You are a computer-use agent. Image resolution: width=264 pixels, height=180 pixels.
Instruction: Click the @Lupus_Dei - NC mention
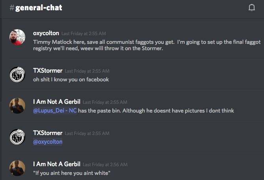tap(55, 111)
